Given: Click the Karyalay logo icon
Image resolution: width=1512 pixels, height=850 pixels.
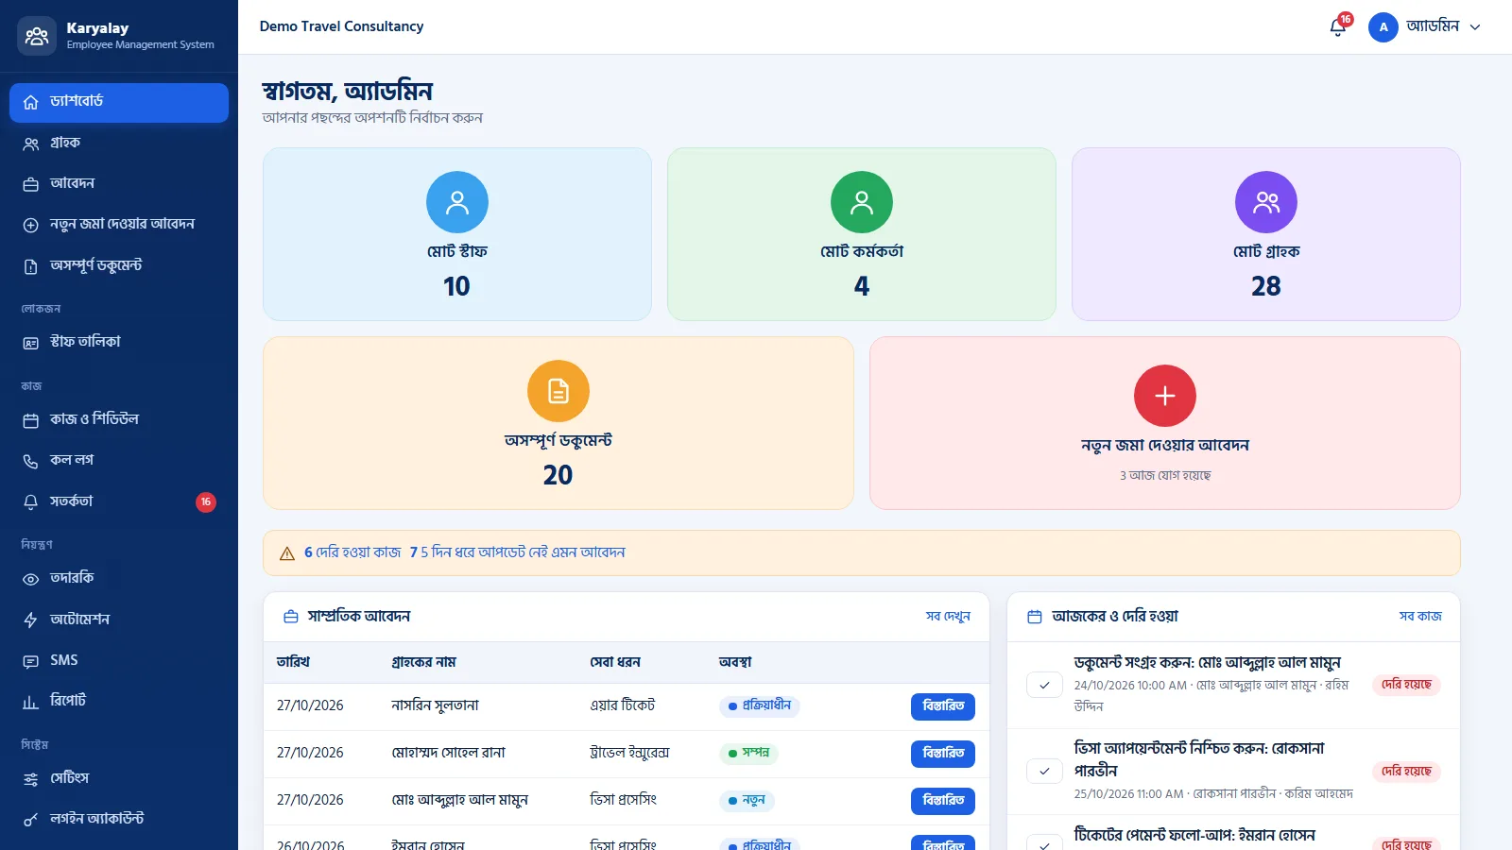Looking at the screenshot, I should pos(37,36).
